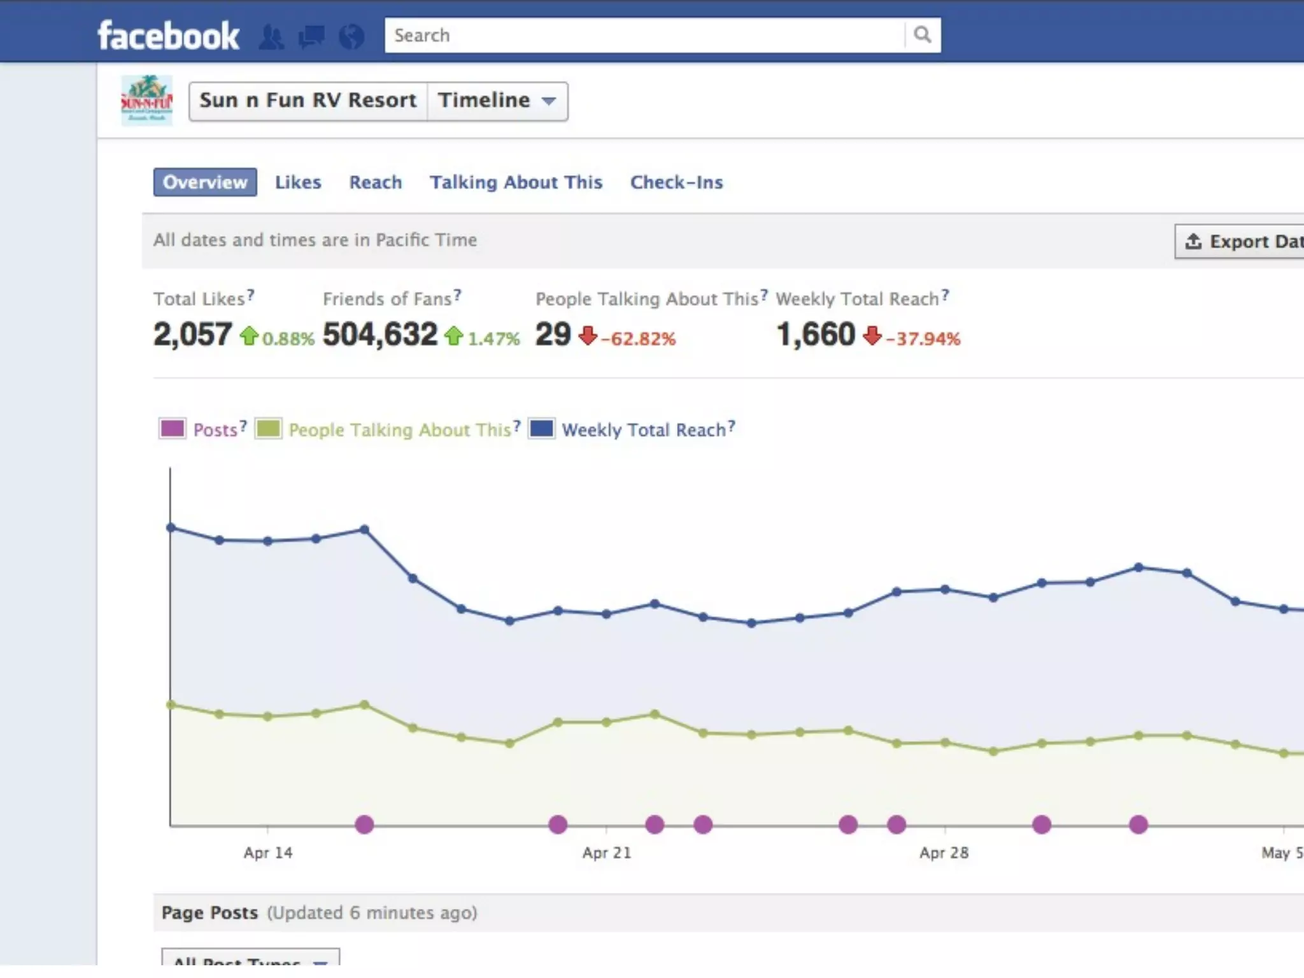Click the Facebook logo

click(x=168, y=36)
